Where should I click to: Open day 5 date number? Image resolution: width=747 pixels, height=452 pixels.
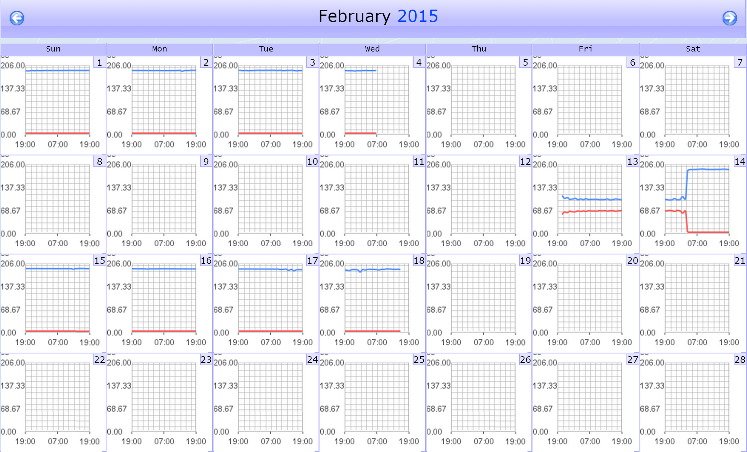(x=526, y=62)
